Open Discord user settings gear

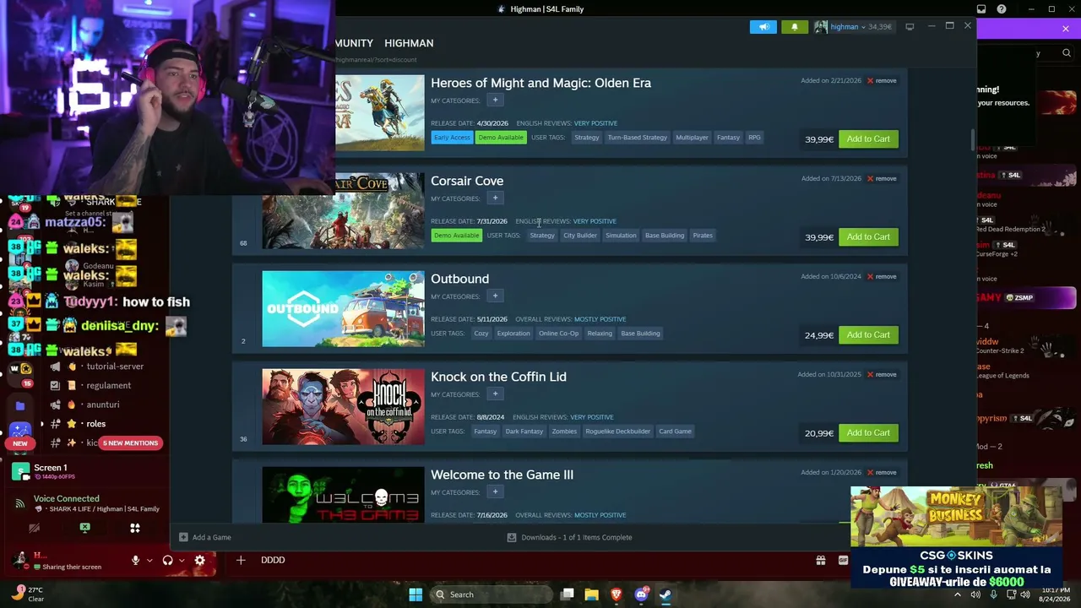click(x=200, y=560)
